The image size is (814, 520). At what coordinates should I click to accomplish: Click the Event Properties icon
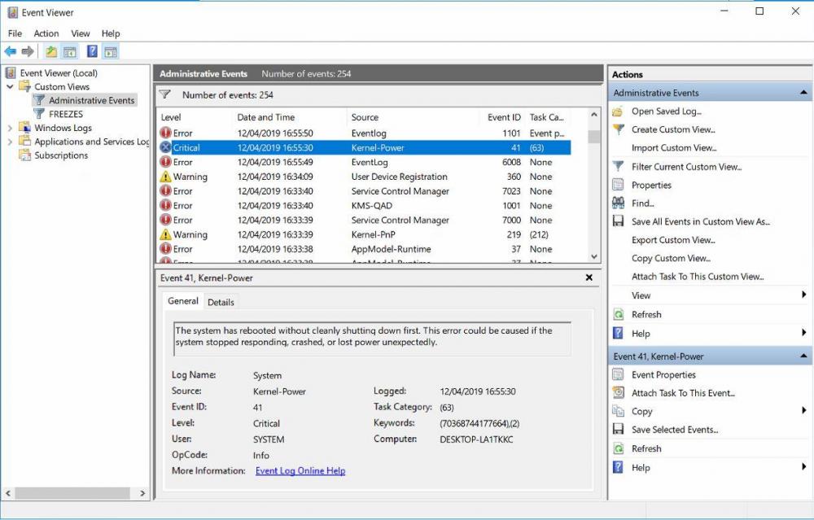[x=618, y=374]
